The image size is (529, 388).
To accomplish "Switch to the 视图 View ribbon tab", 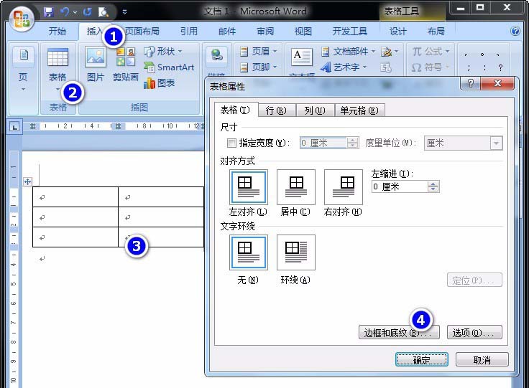I will (x=303, y=32).
